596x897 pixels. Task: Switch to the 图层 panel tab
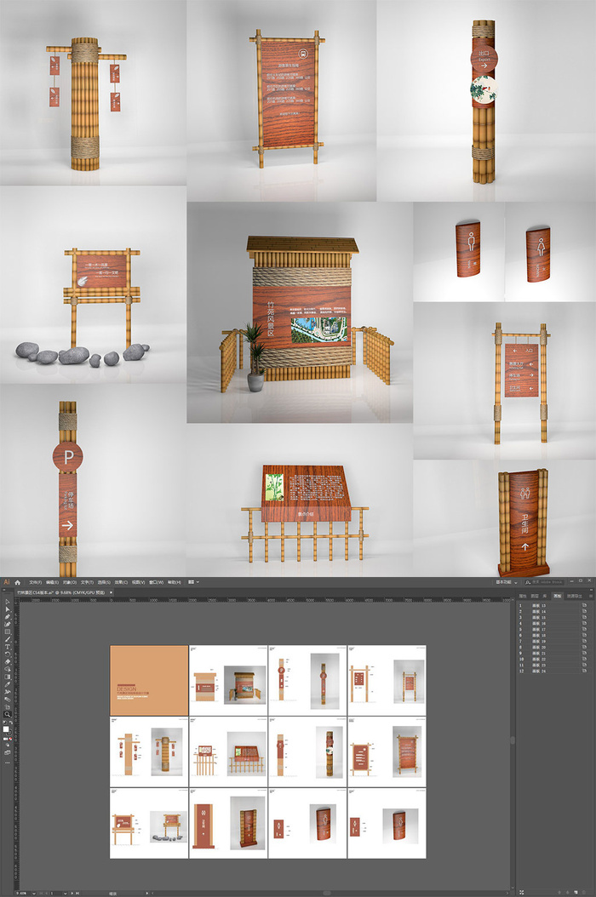535,596
